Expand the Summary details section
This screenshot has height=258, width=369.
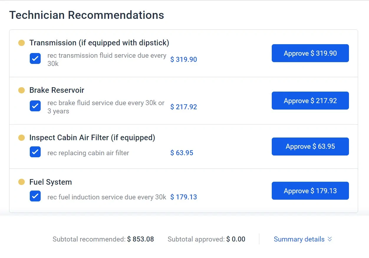point(303,239)
